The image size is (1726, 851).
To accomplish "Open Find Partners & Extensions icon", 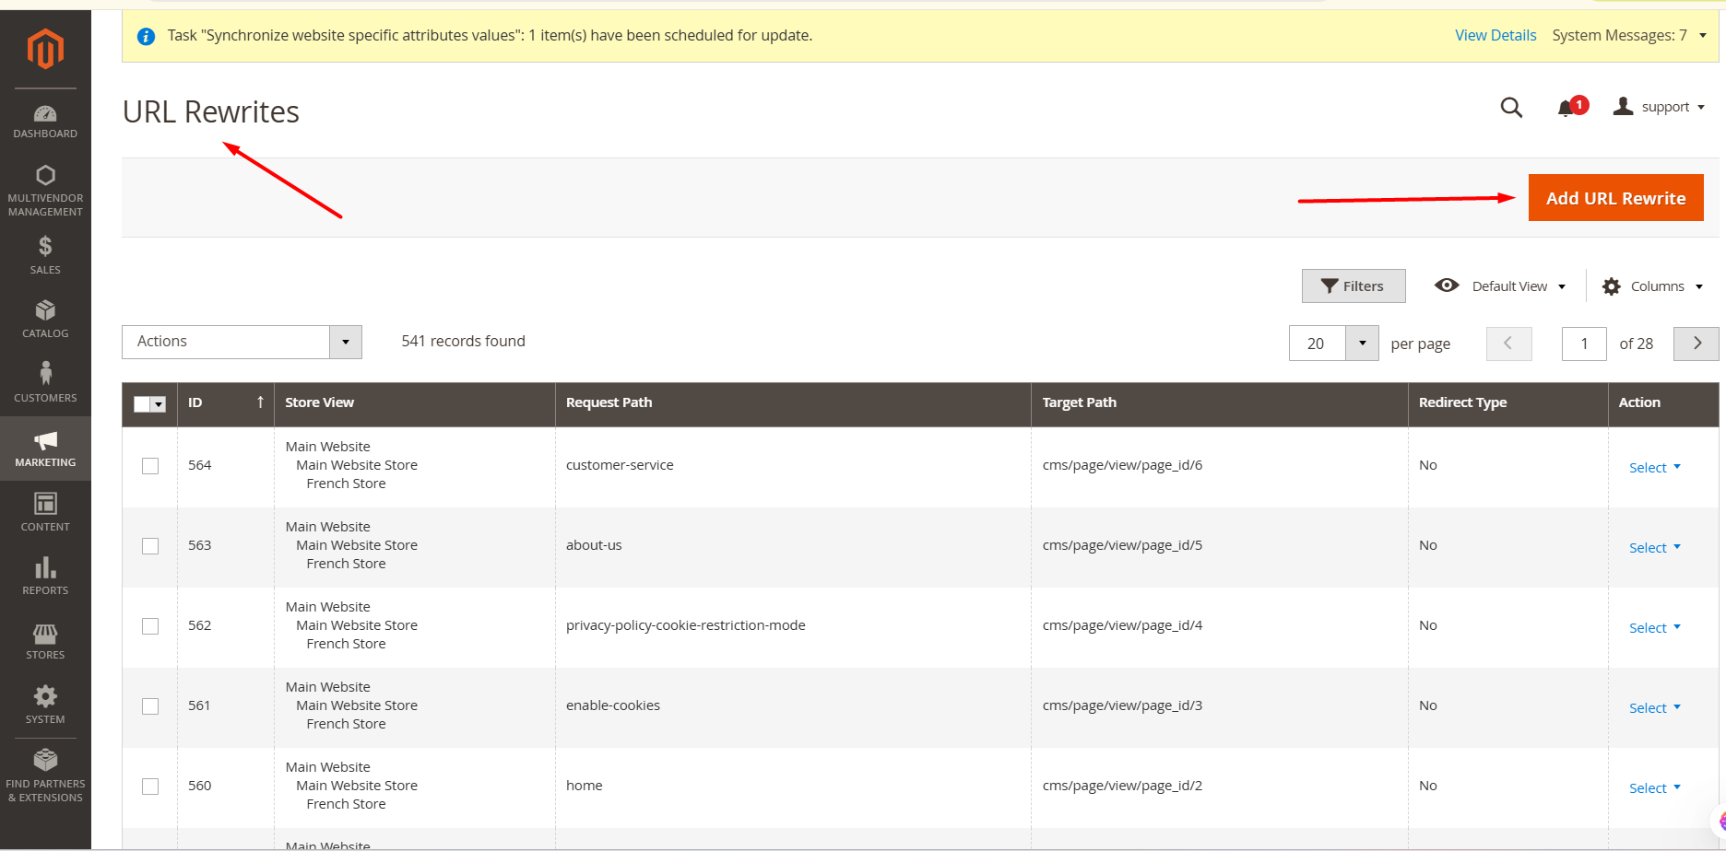I will pyautogui.click(x=45, y=760).
